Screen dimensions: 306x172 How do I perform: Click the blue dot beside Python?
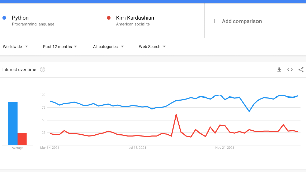coord(4,18)
